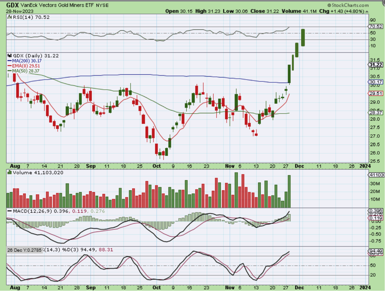Click the EMA(8) 29.51 legend entry
385x291 pixels.
tap(24, 65)
